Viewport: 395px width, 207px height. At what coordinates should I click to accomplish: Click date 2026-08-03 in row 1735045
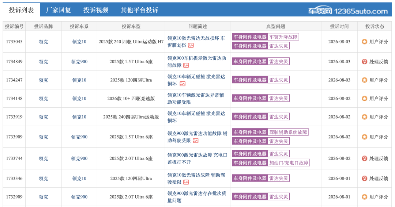point(339,42)
